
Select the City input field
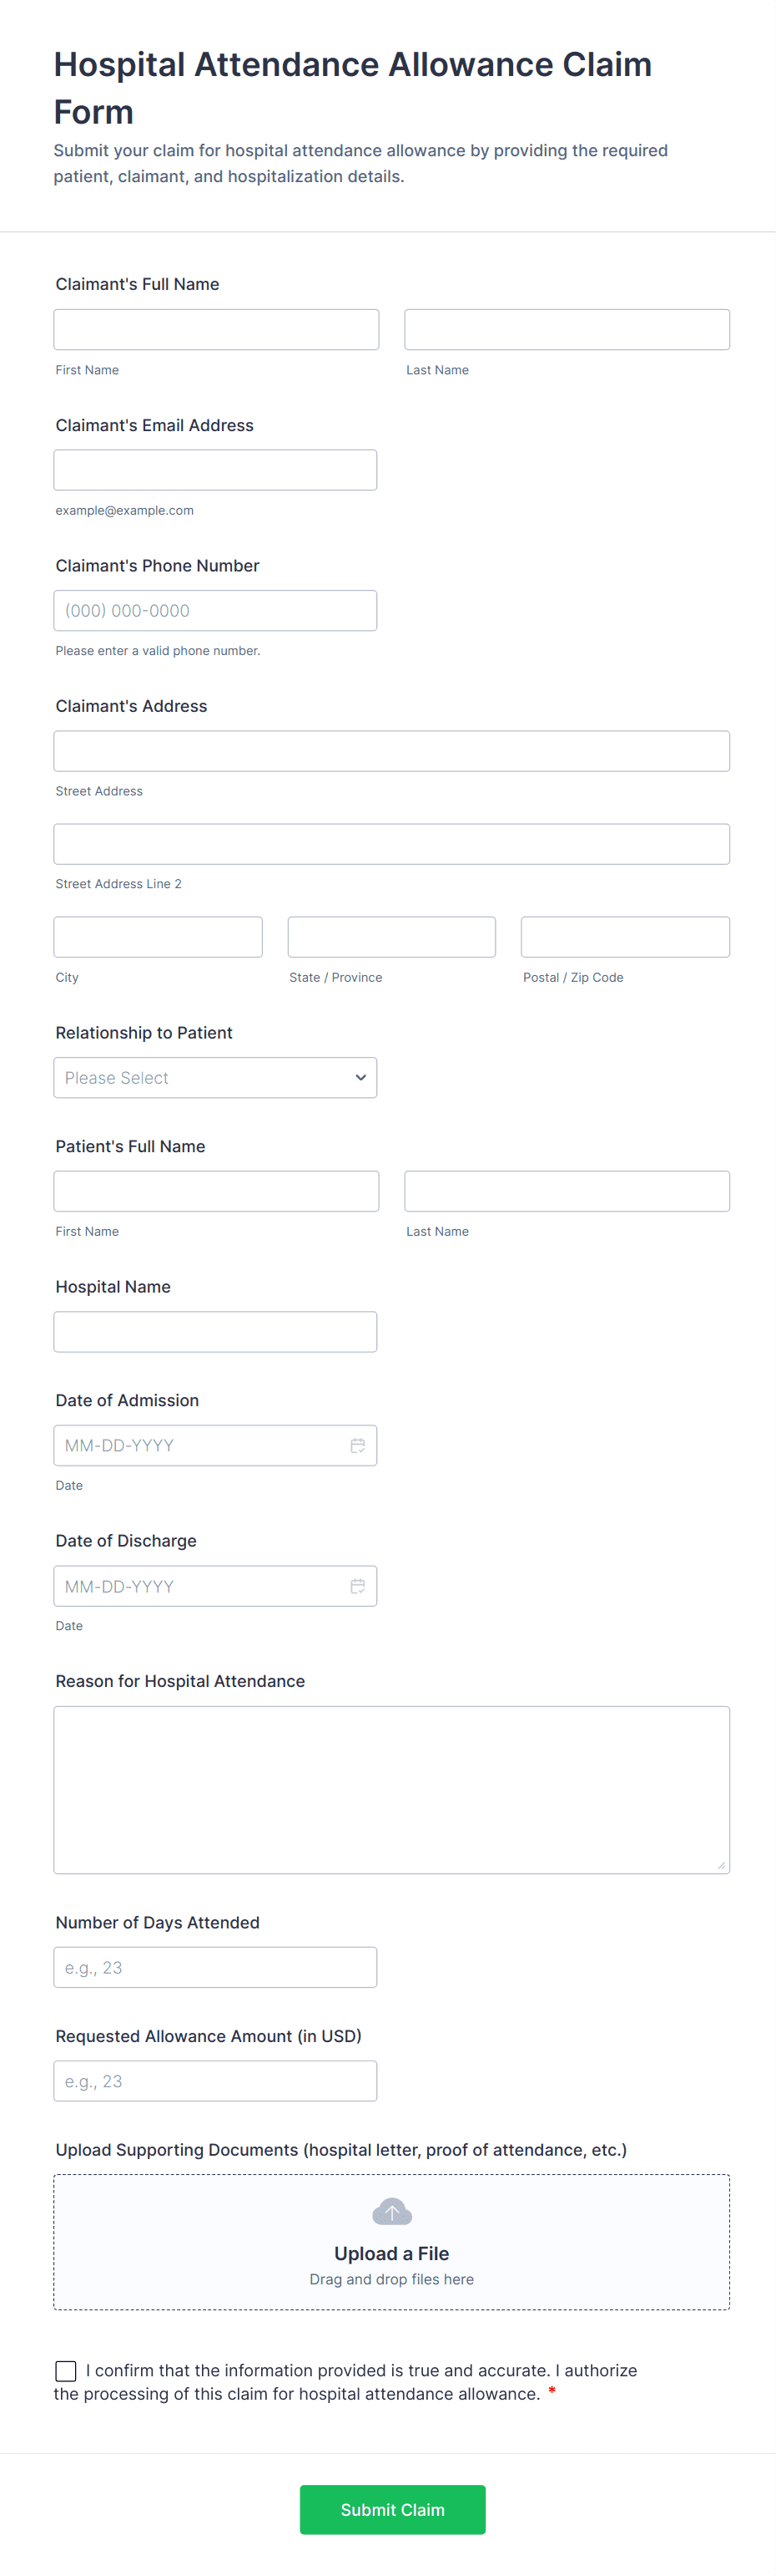click(x=158, y=937)
